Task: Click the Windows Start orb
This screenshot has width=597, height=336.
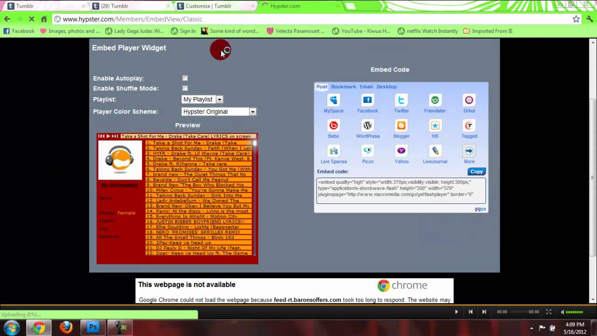Action: click(11, 328)
